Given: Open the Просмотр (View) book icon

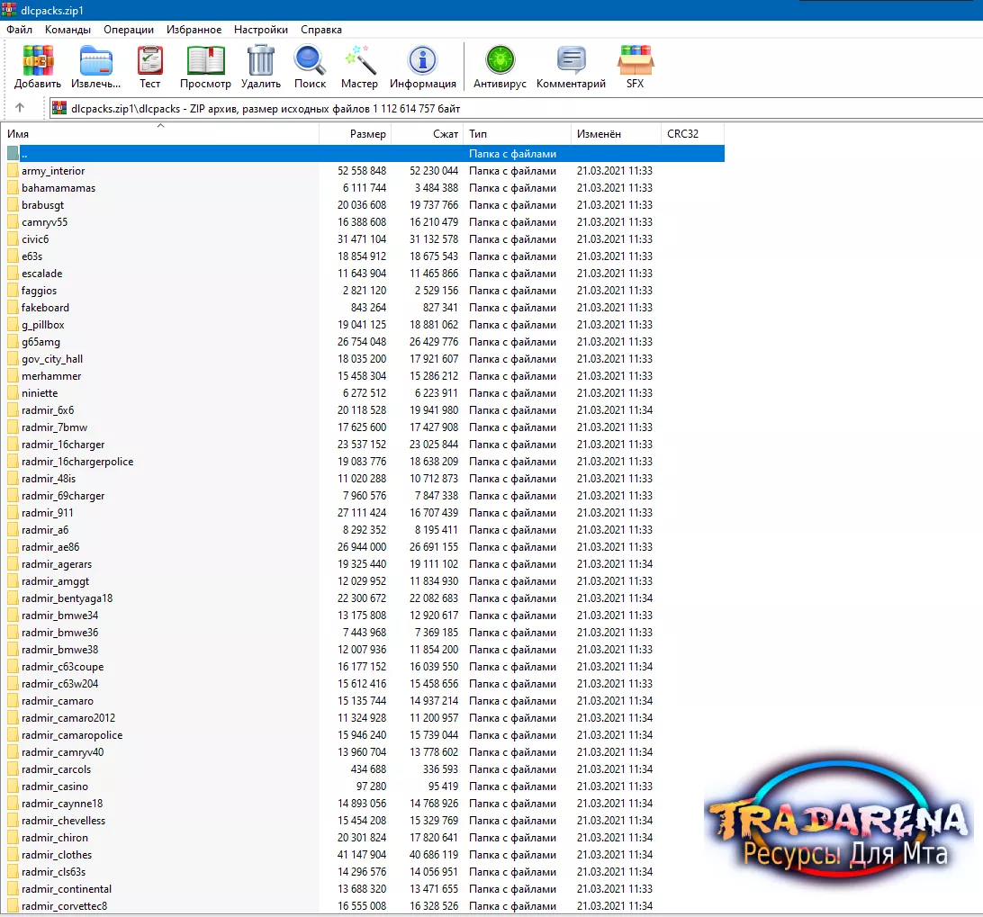Looking at the screenshot, I should pos(205,61).
